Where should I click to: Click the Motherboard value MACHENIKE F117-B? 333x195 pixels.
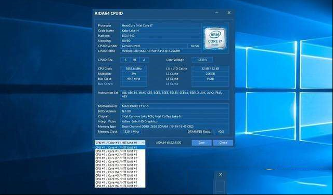(175, 106)
